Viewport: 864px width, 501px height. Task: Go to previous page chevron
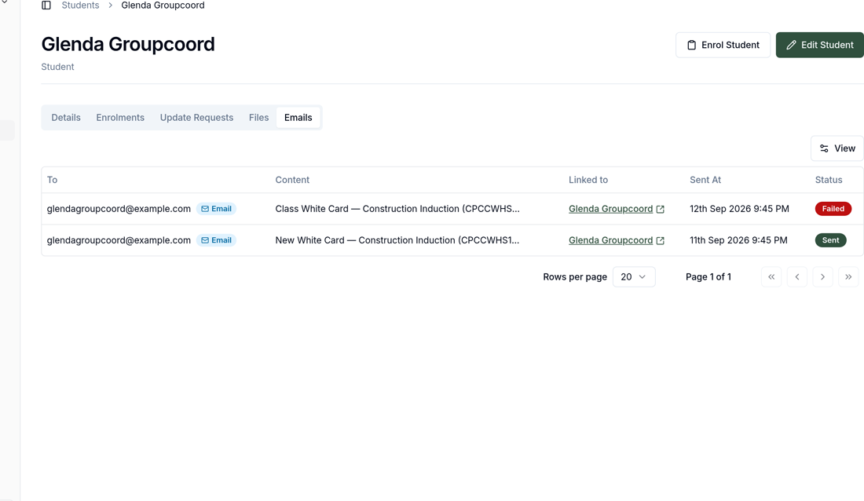click(x=797, y=276)
